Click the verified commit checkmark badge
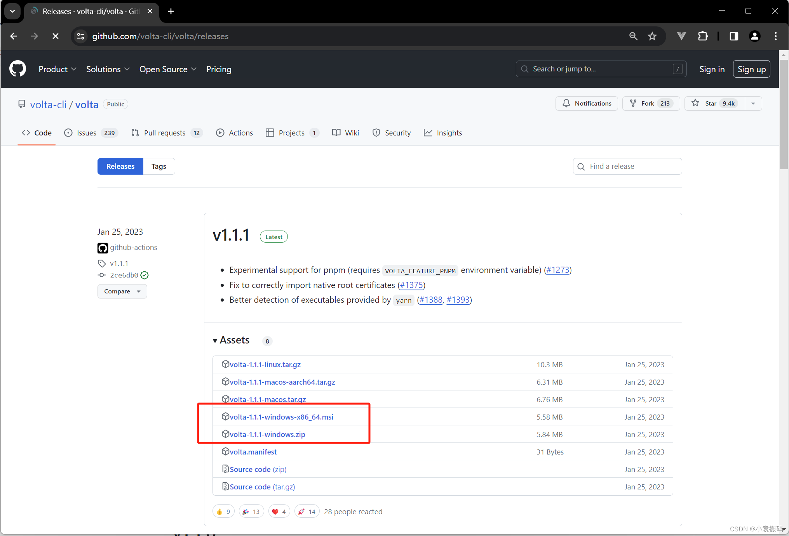 (x=145, y=275)
